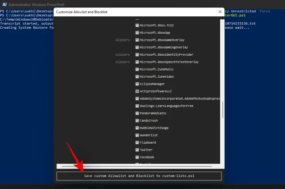Viewport: 285px width, 189px height.
Task: Toggle Microsoft.XboxGamingOverlay checkbox
Action: [x=137, y=47]
